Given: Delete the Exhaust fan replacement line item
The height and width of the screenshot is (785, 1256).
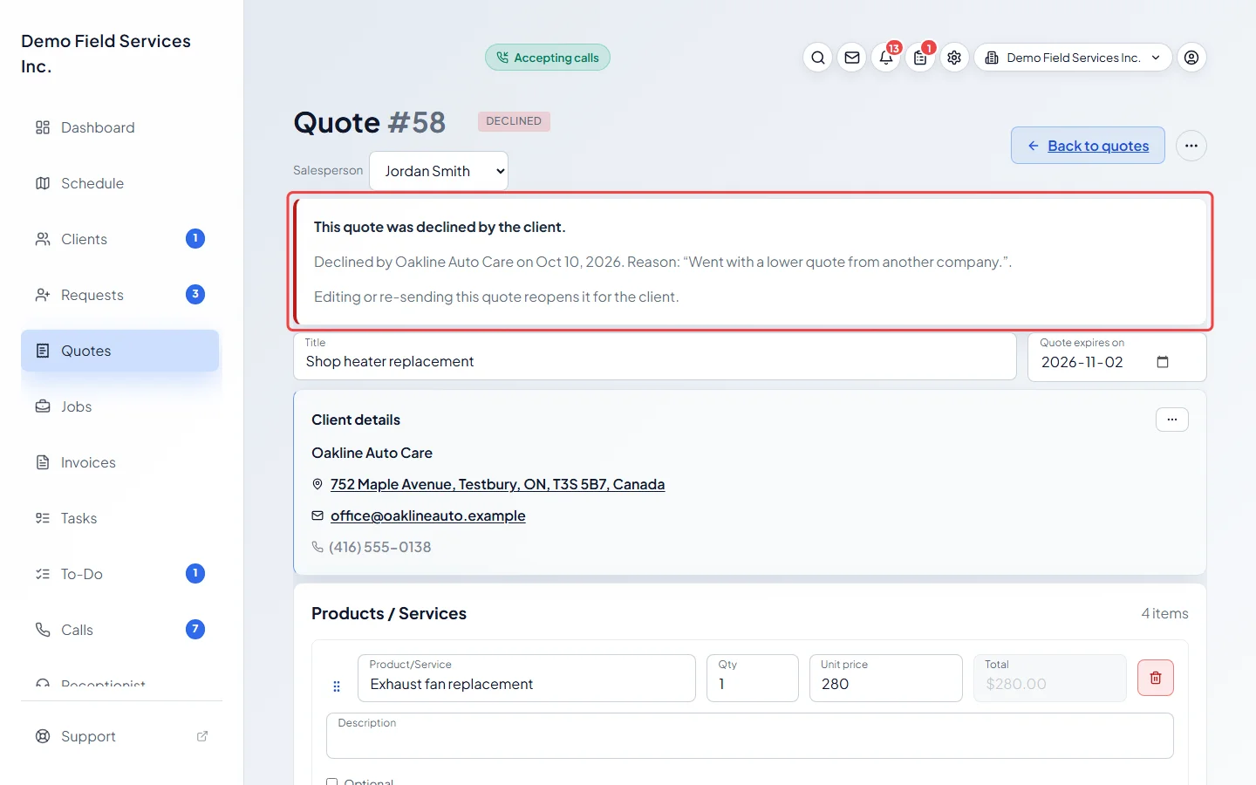Looking at the screenshot, I should coord(1156,678).
